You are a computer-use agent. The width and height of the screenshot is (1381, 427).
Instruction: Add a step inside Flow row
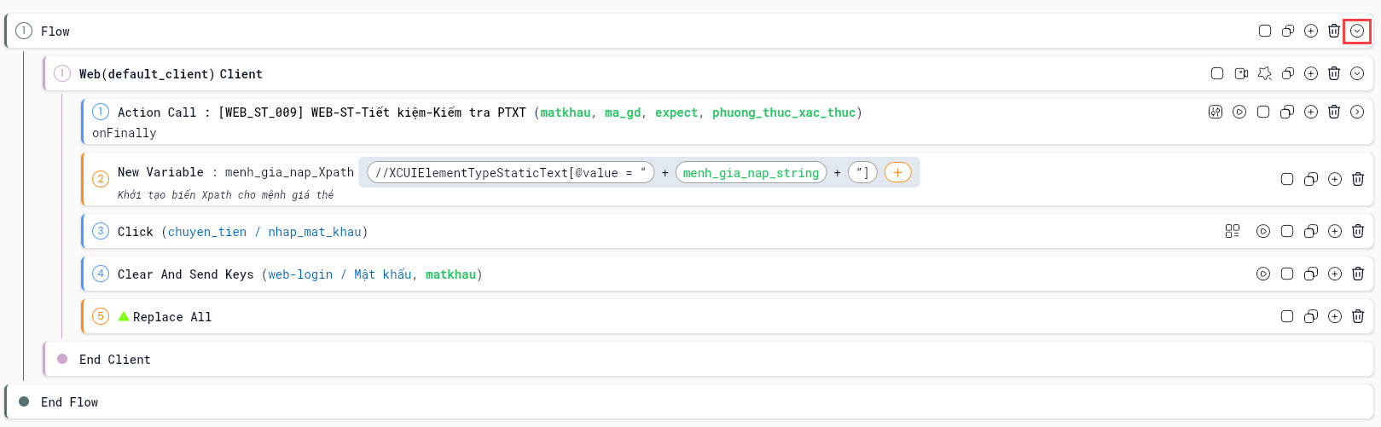[x=1311, y=32]
